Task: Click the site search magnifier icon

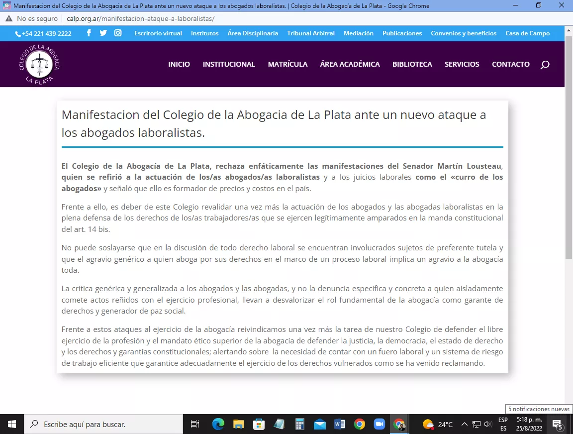Action: pyautogui.click(x=545, y=65)
